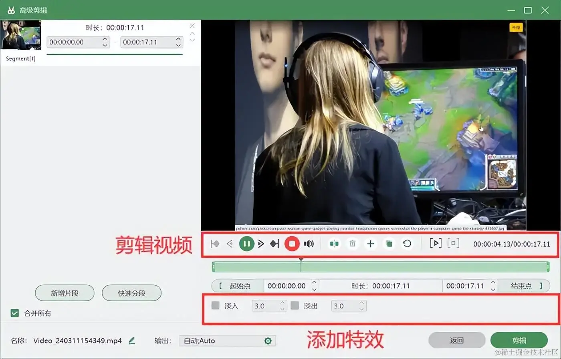Jump to the segment start marker
This screenshot has width=561, height=359.
coord(215,244)
